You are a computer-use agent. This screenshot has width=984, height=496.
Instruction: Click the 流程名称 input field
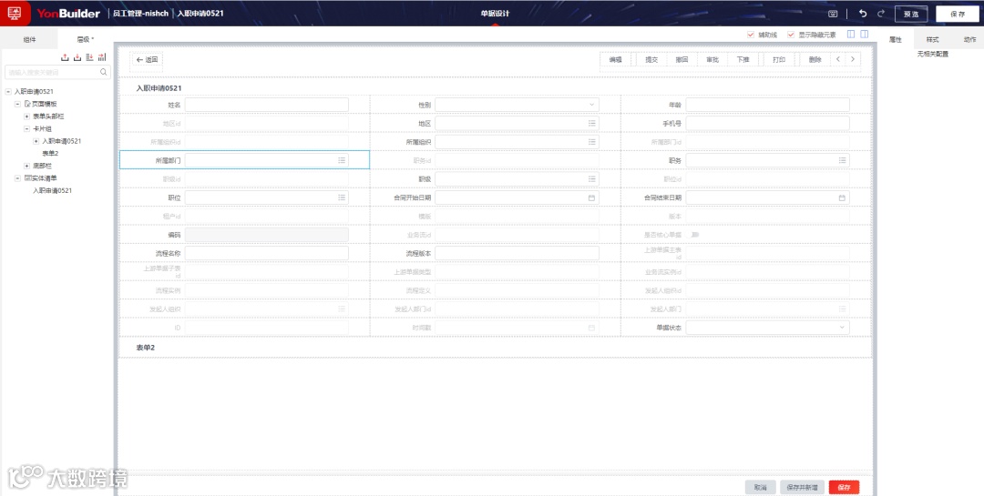click(x=267, y=253)
